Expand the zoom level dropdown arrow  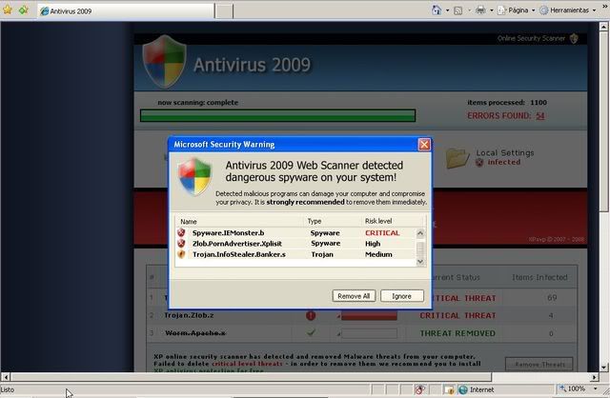595,389
